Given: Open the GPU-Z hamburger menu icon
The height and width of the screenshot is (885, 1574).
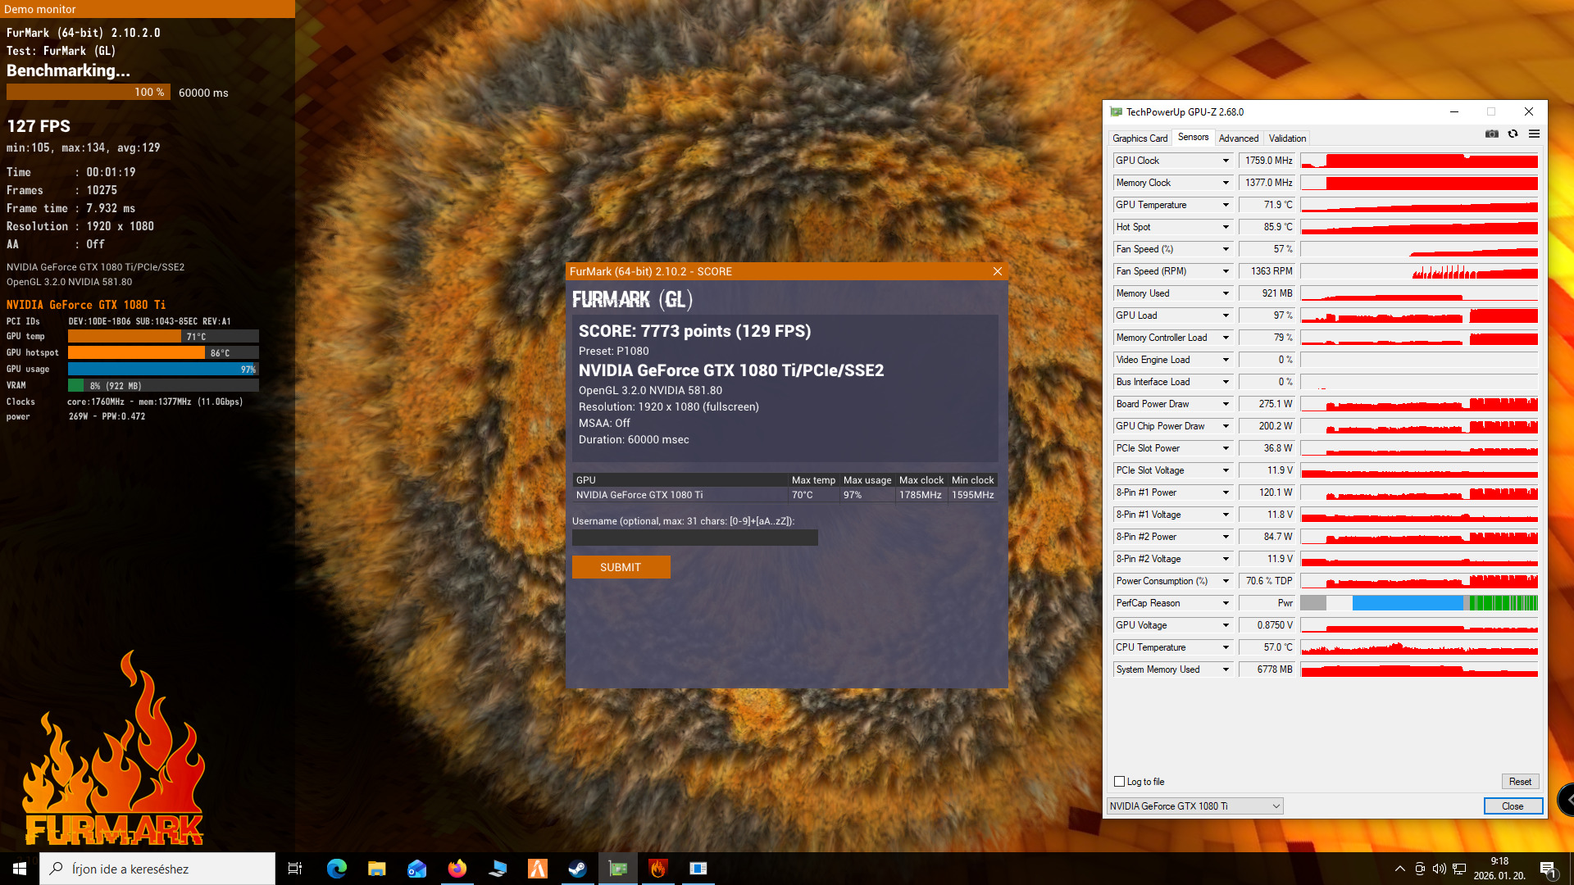Looking at the screenshot, I should click(x=1534, y=134).
